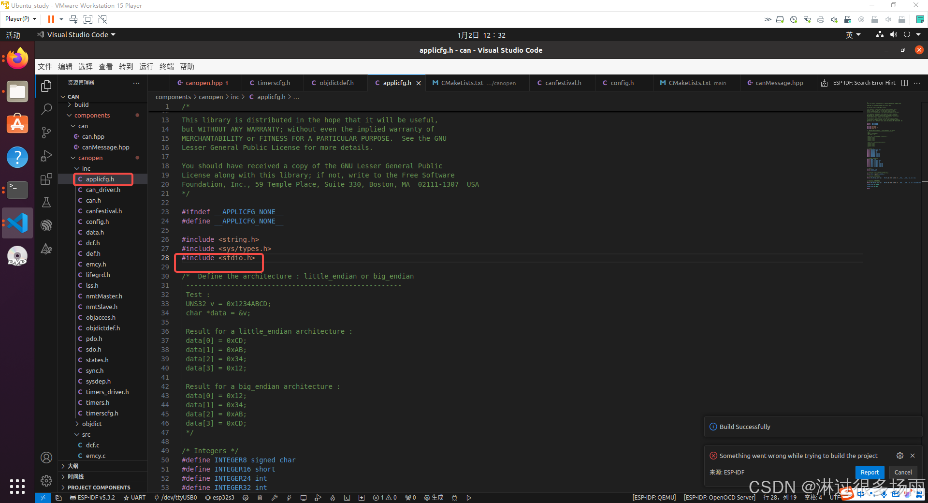928x503 pixels.
Task: Toggle the VMware printer device icon
Action: tap(821, 20)
